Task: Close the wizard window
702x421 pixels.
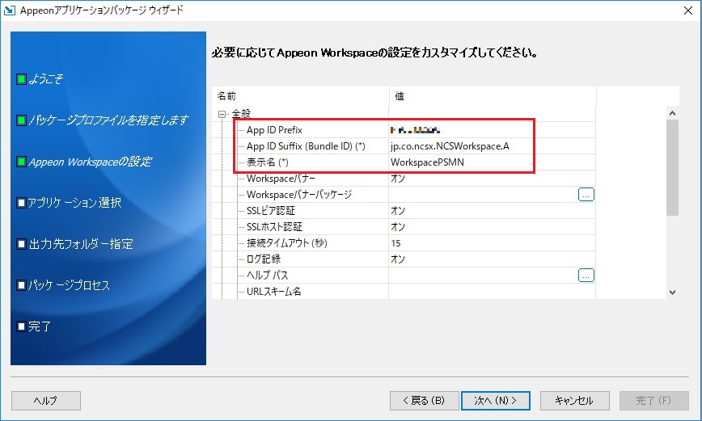Action: point(688,11)
